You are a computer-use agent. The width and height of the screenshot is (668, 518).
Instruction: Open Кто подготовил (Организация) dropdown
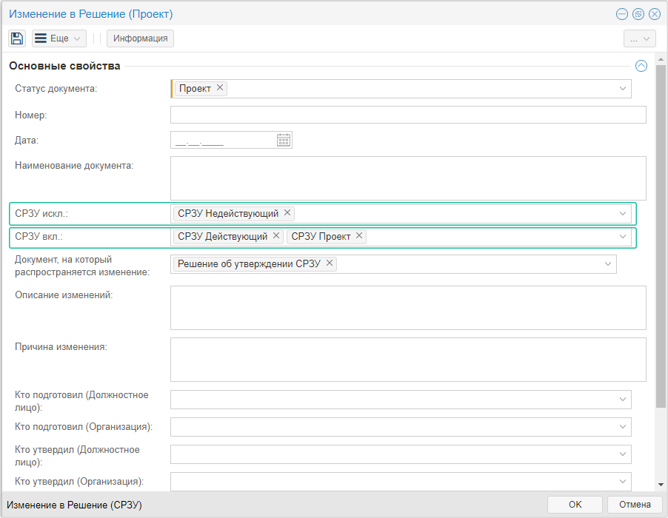(623, 427)
